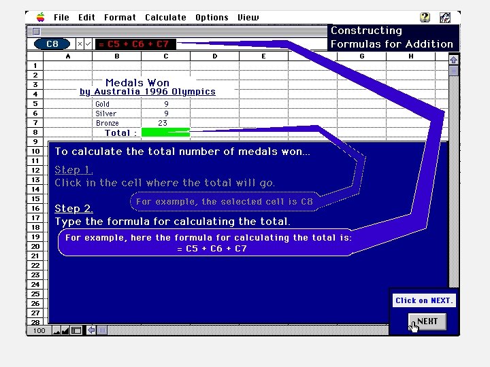Select column E header
The image size is (490, 367).
[x=264, y=56]
